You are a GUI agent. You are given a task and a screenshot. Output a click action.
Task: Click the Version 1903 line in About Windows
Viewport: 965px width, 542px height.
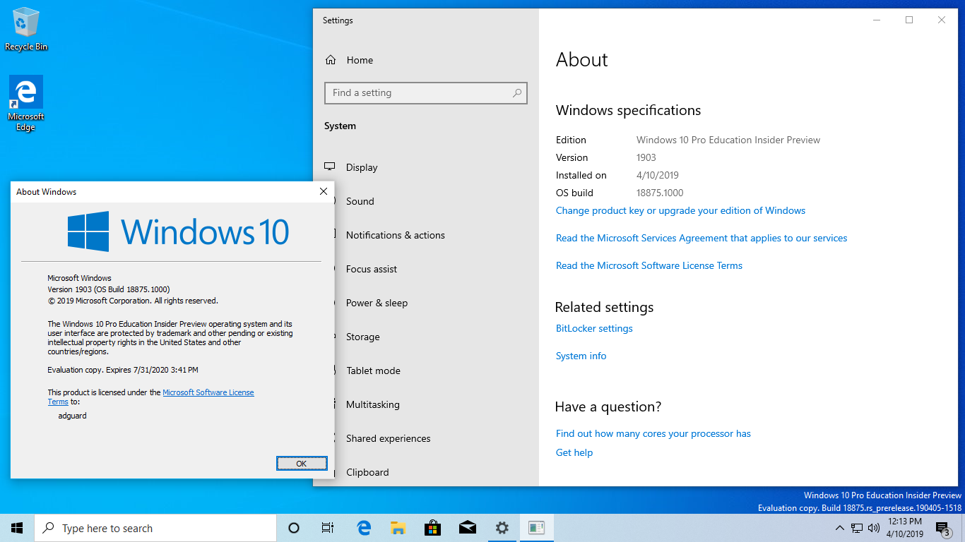click(109, 289)
